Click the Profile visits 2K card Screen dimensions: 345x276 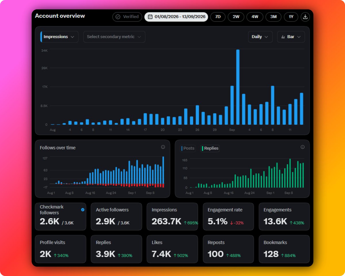pyautogui.click(x=61, y=249)
